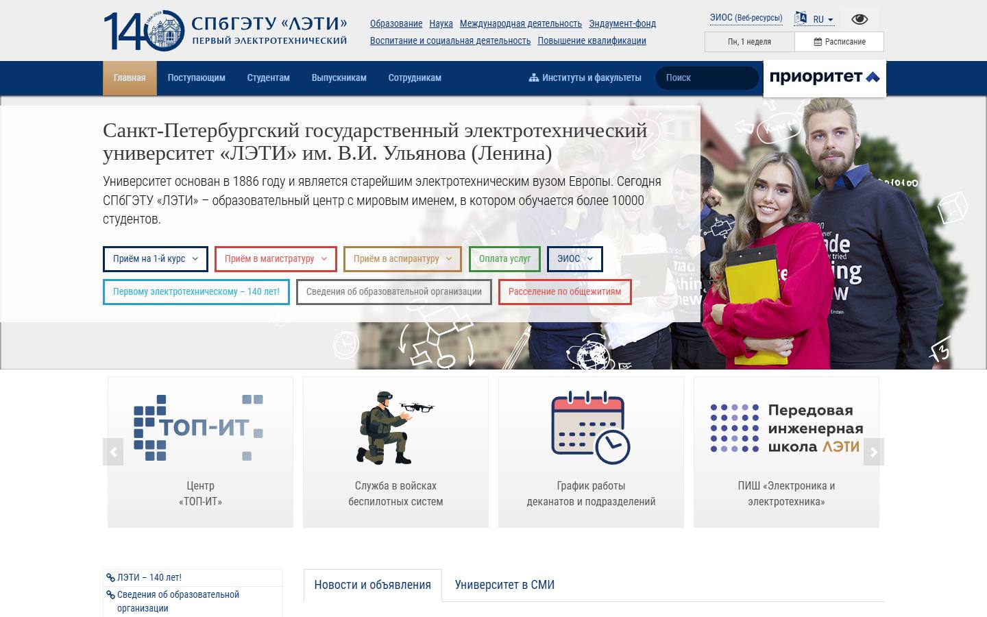Screen dimensions: 987x617
Task: Open the Повышение квалификации link
Action: tap(592, 41)
